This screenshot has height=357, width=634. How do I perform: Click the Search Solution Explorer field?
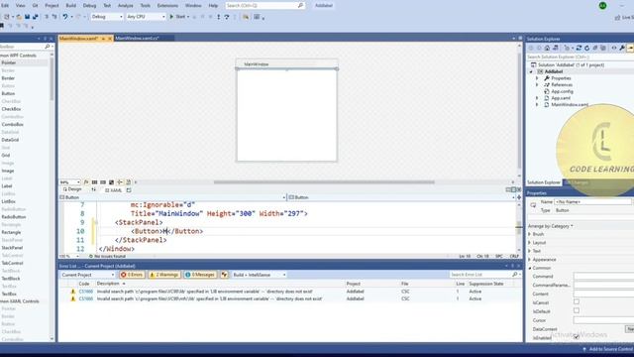[581, 57]
